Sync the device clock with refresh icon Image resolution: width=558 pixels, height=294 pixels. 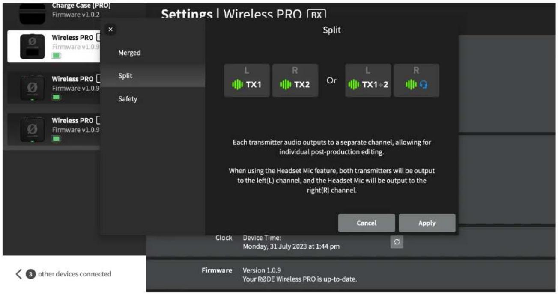pos(397,242)
